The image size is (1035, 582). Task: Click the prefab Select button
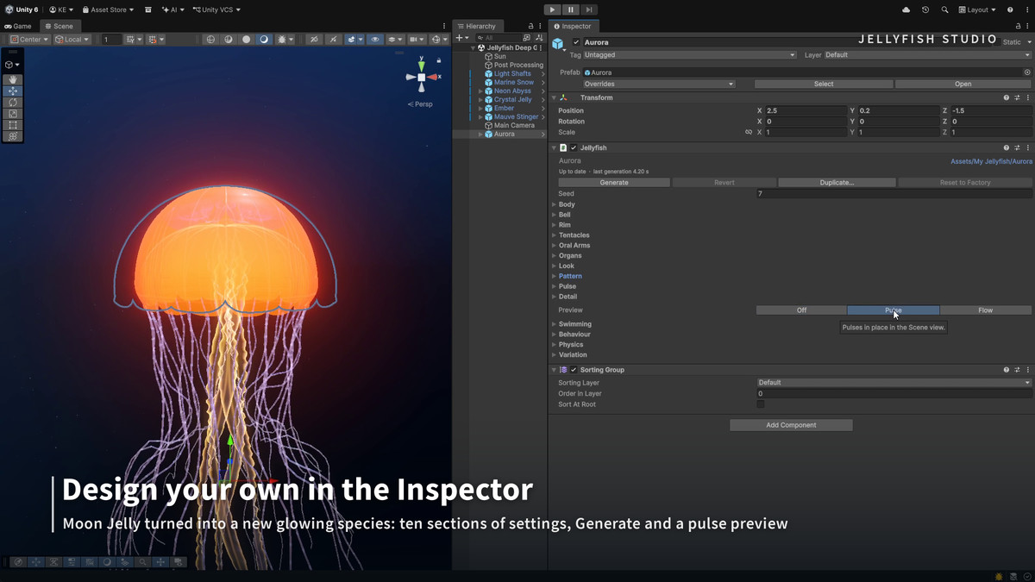pyautogui.click(x=824, y=84)
